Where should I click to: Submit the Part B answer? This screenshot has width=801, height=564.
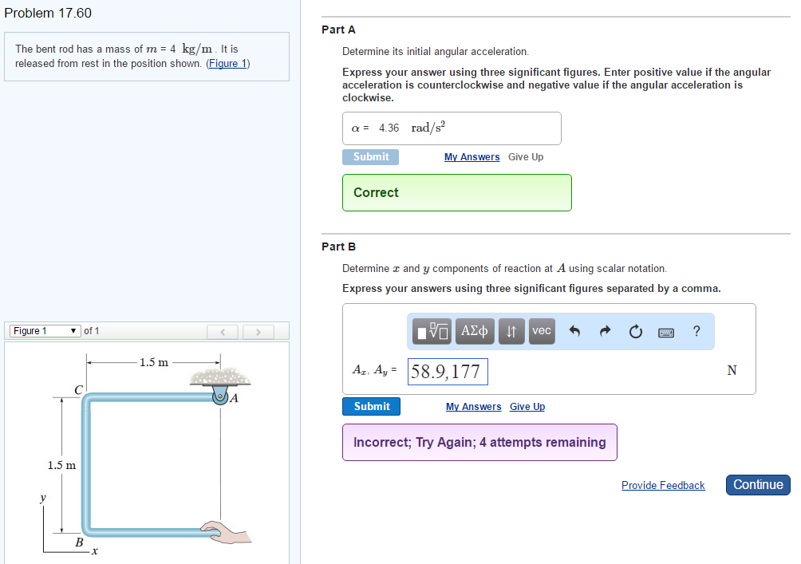click(371, 406)
